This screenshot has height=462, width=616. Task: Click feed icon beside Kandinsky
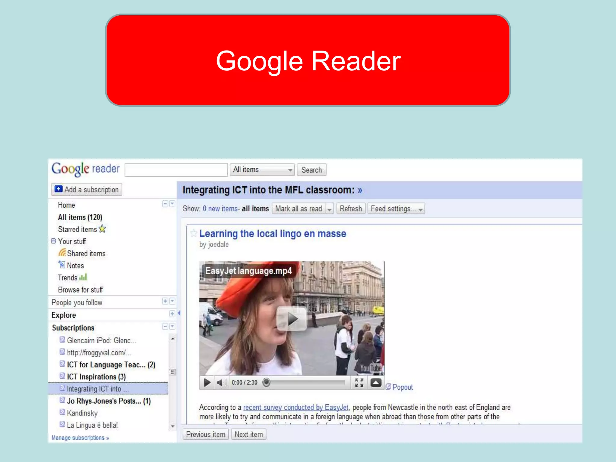tap(62, 412)
